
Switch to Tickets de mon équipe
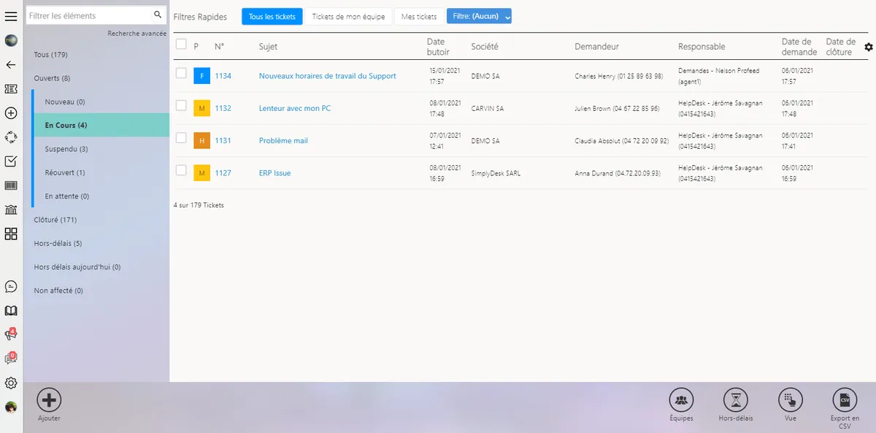(348, 16)
